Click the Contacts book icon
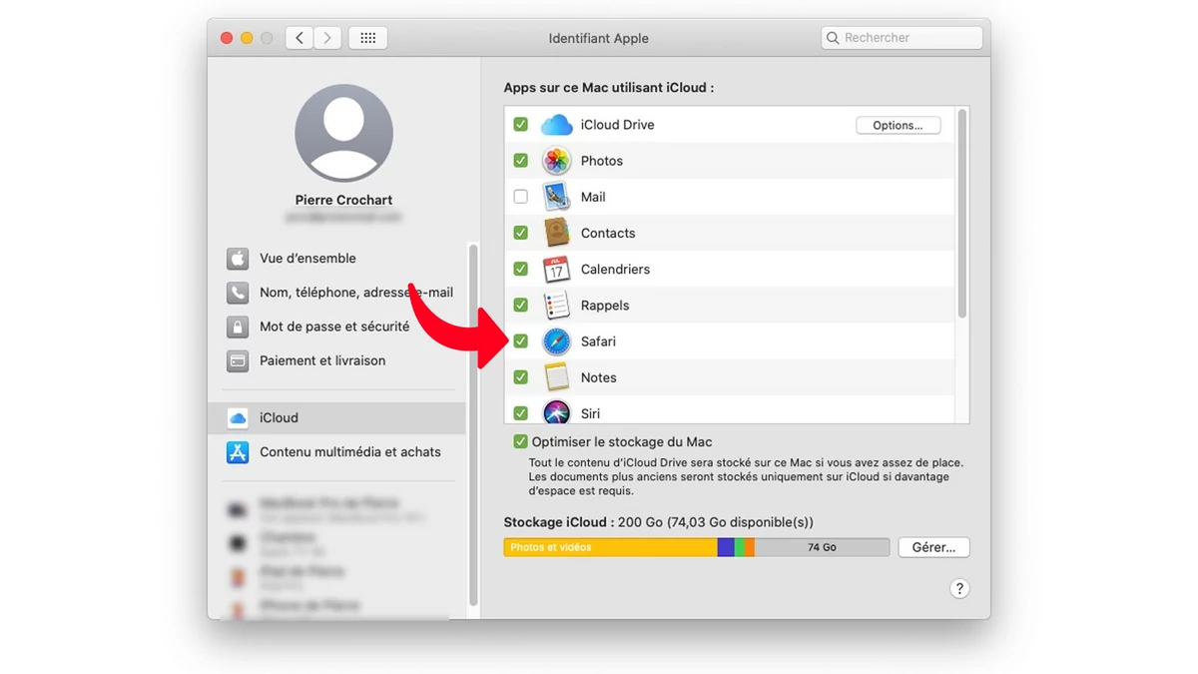The image size is (1198, 674). pos(556,233)
